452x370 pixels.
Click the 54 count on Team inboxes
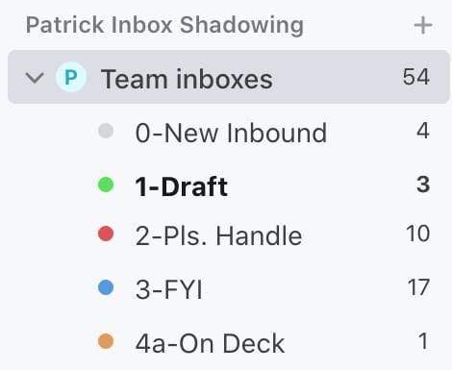(x=416, y=77)
